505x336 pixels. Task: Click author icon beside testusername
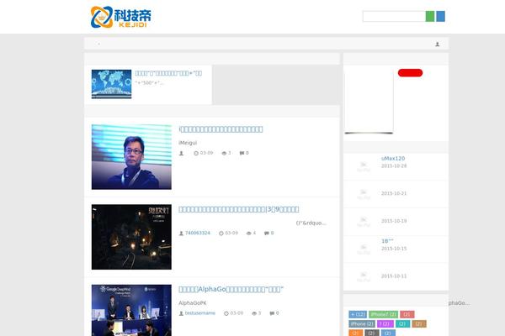(x=181, y=313)
